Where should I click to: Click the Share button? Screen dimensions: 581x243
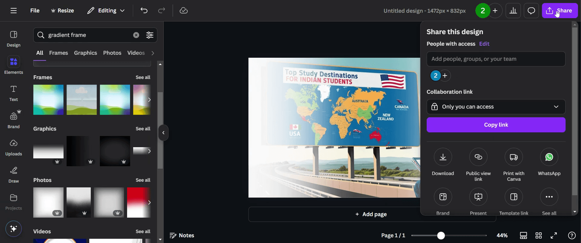tap(560, 11)
